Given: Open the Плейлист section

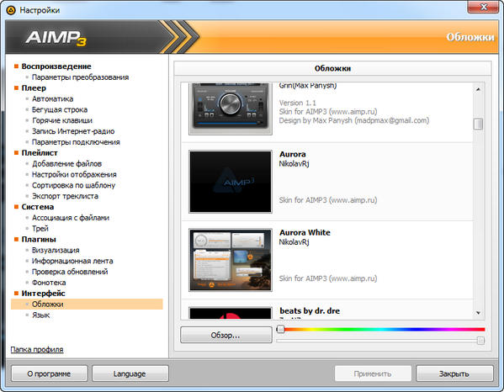Looking at the screenshot, I should (40, 153).
